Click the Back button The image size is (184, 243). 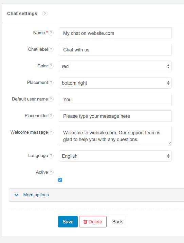coord(118,222)
